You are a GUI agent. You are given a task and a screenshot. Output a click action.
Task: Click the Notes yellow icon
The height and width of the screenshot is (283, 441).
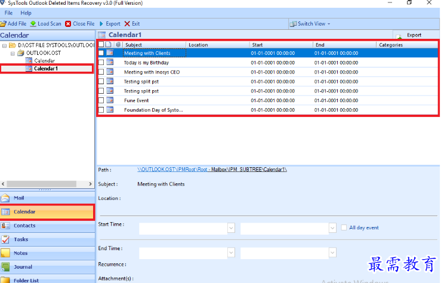[x=5, y=253]
